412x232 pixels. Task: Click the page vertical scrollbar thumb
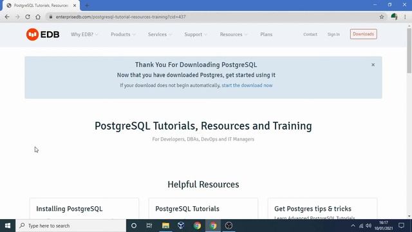click(x=409, y=50)
